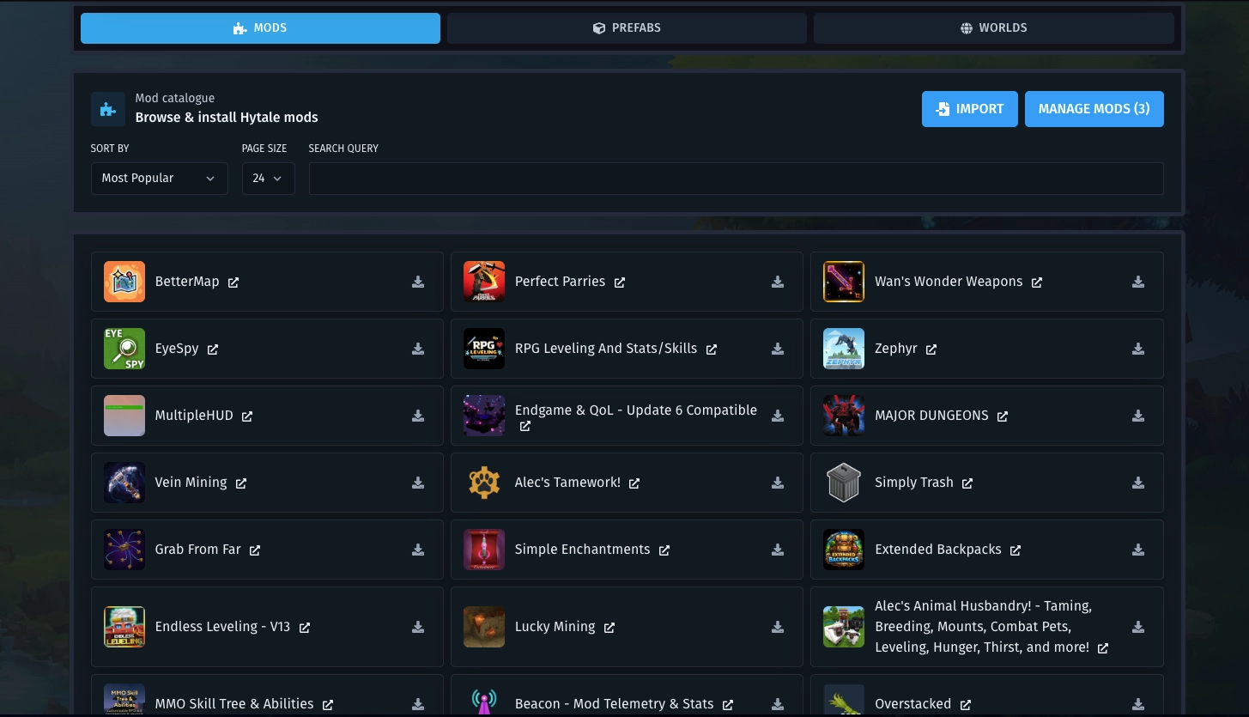Switch to the Worlds tab

tap(994, 28)
